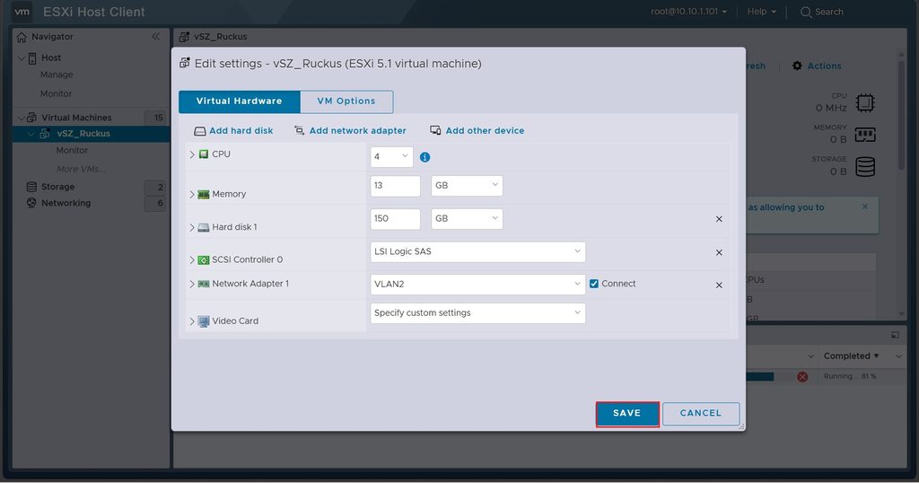Cancel the running task red X icon
919x483 pixels.
[802, 377]
